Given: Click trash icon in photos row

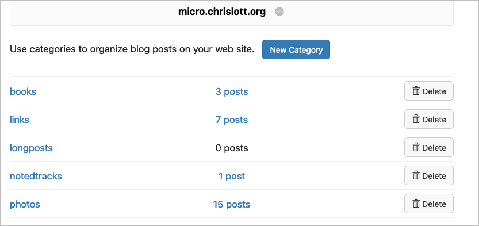Looking at the screenshot, I should coord(416,204).
